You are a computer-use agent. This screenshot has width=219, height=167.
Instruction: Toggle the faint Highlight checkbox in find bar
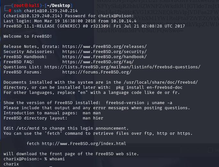(210, 150)
